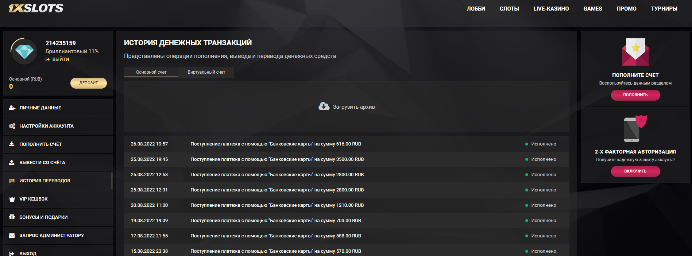This screenshot has width=692, height=256.
Task: Click the 616.00 RUB payment description
Action: [276, 144]
